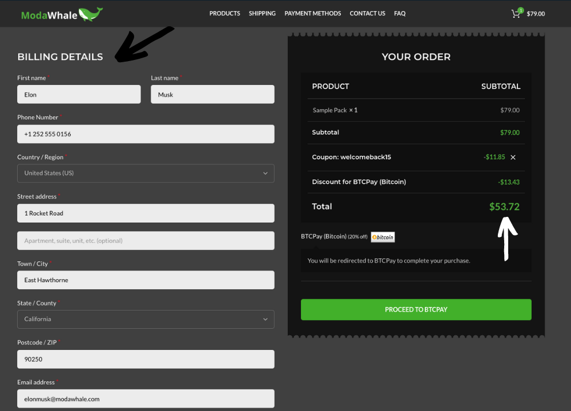This screenshot has width=571, height=411.
Task: Select the Phone Number input
Action: click(x=146, y=134)
